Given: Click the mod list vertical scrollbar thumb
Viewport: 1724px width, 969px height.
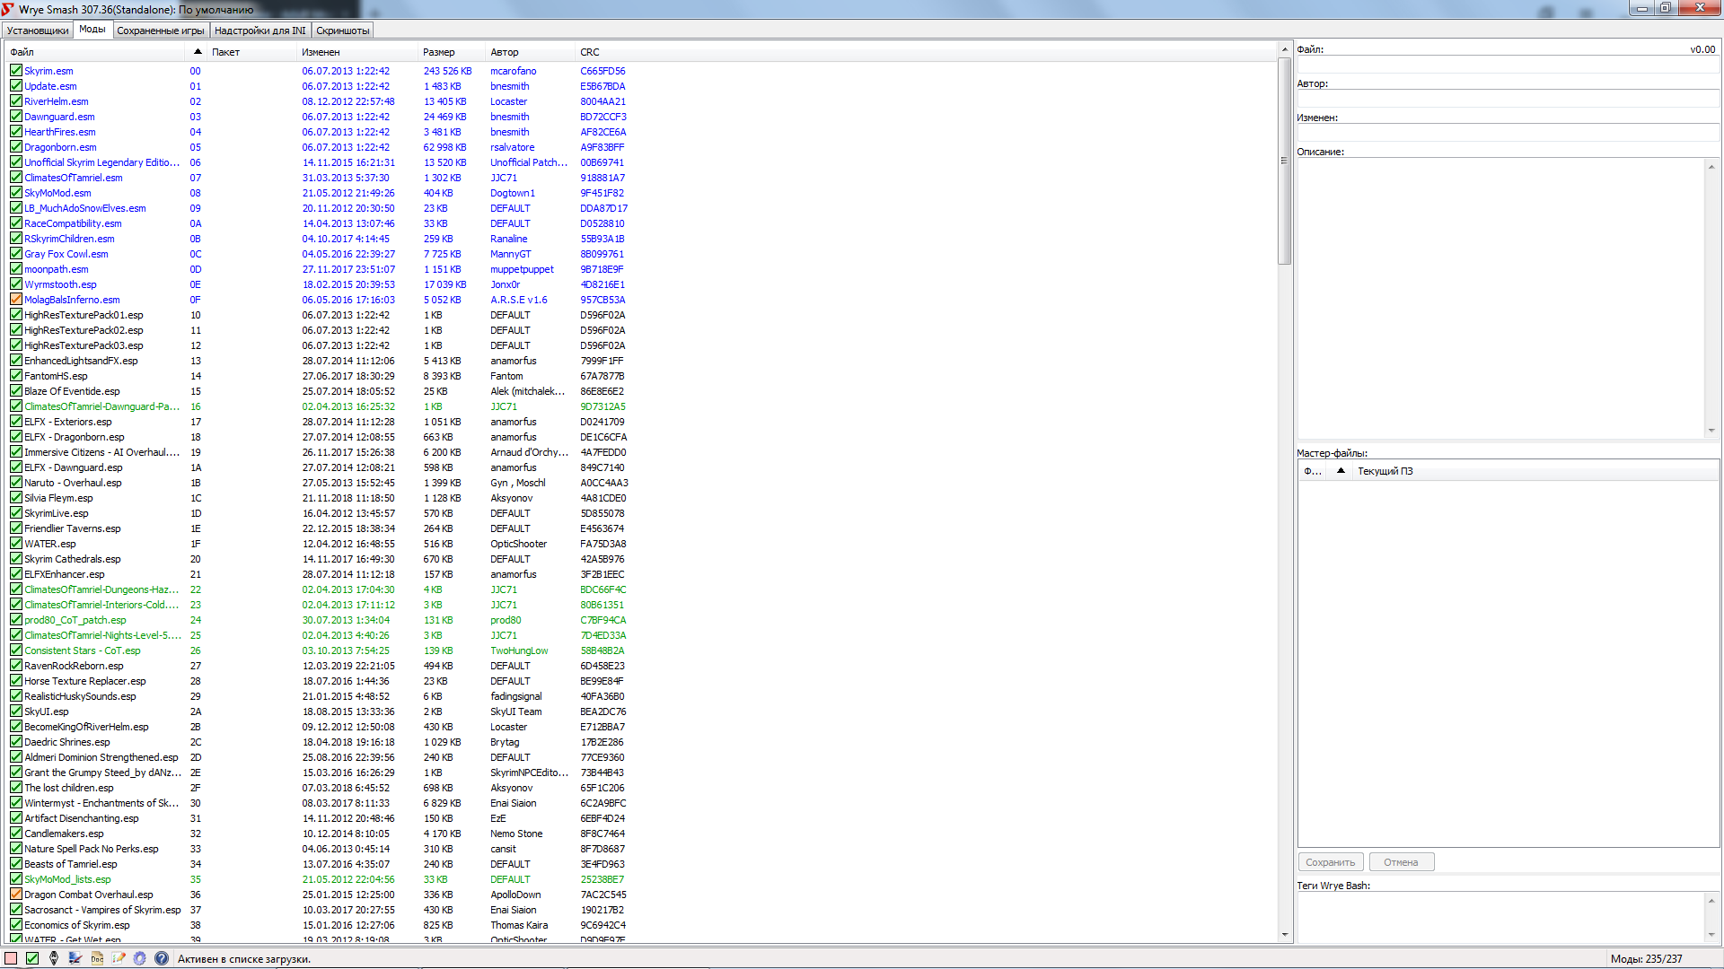Looking at the screenshot, I should tap(1284, 161).
